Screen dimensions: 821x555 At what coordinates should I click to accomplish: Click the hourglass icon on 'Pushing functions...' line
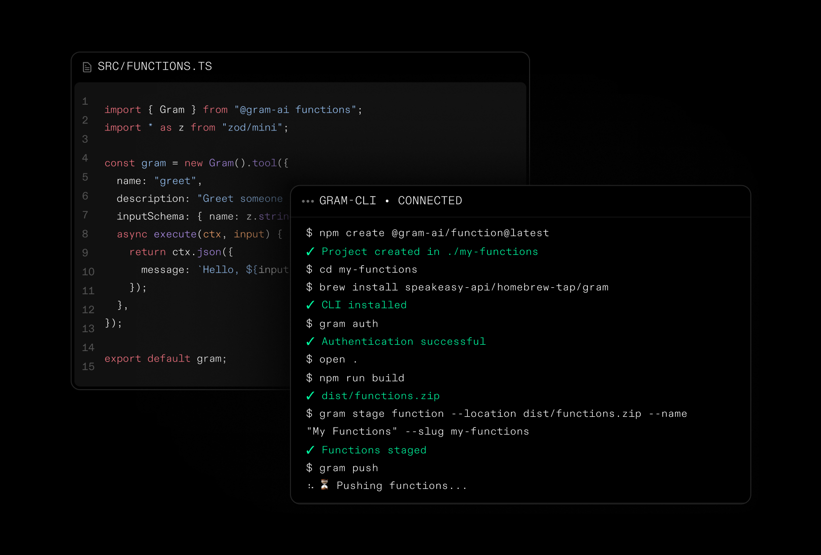point(325,485)
